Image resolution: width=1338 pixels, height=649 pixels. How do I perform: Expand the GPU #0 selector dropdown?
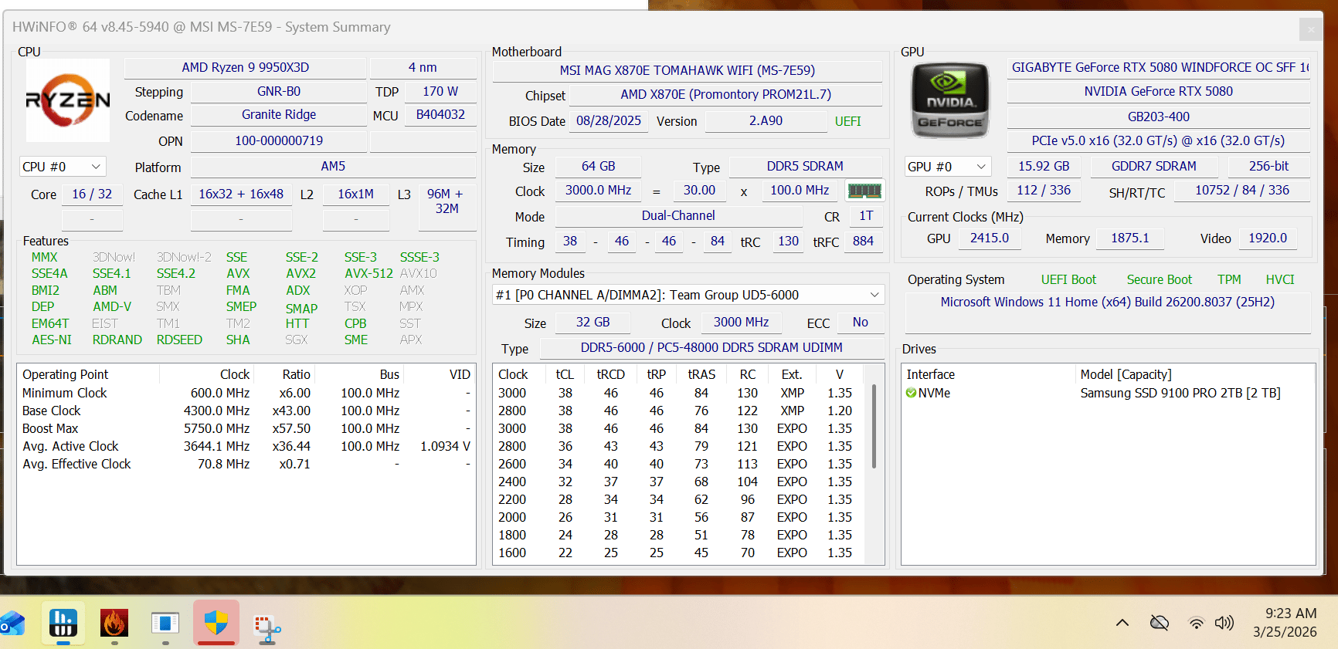pos(948,167)
